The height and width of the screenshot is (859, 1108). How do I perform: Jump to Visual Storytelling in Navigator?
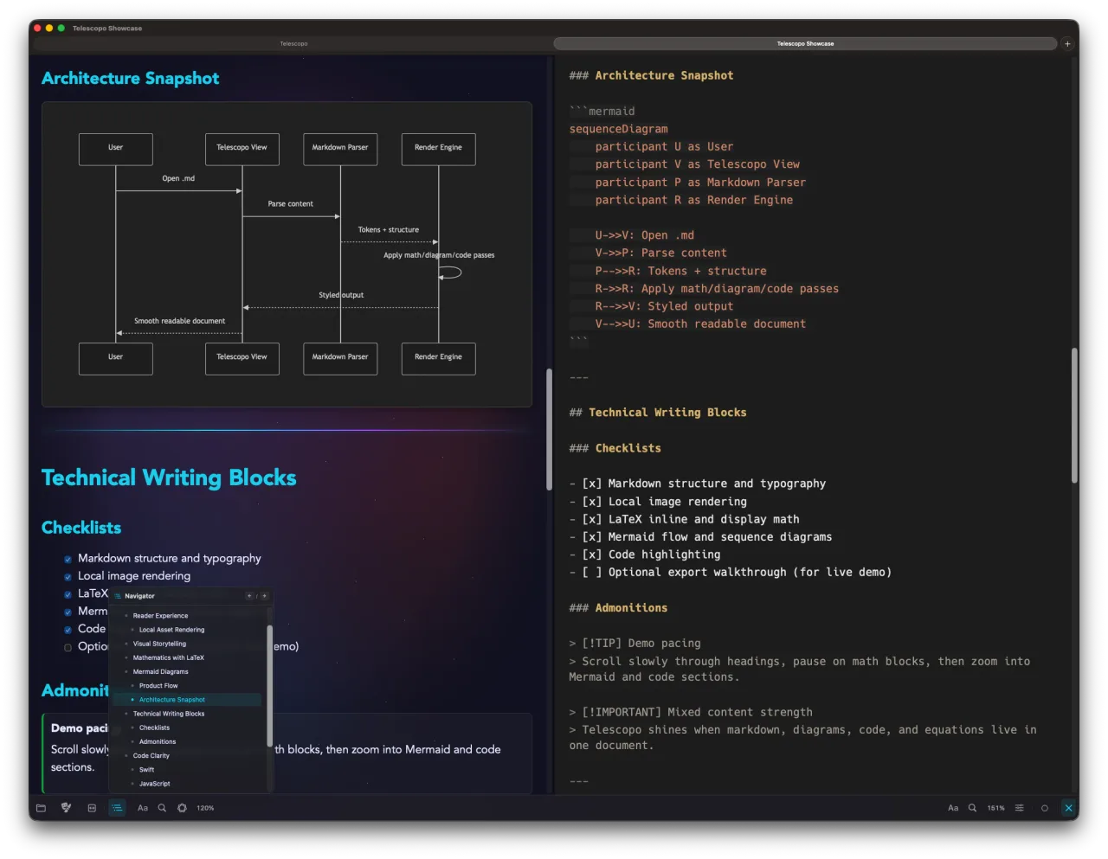(159, 644)
